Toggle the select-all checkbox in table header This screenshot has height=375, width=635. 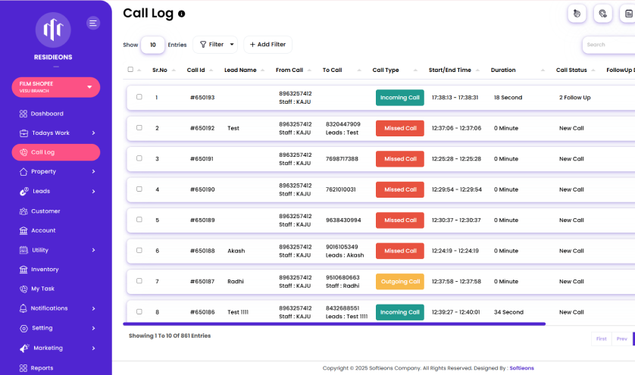pyautogui.click(x=130, y=70)
